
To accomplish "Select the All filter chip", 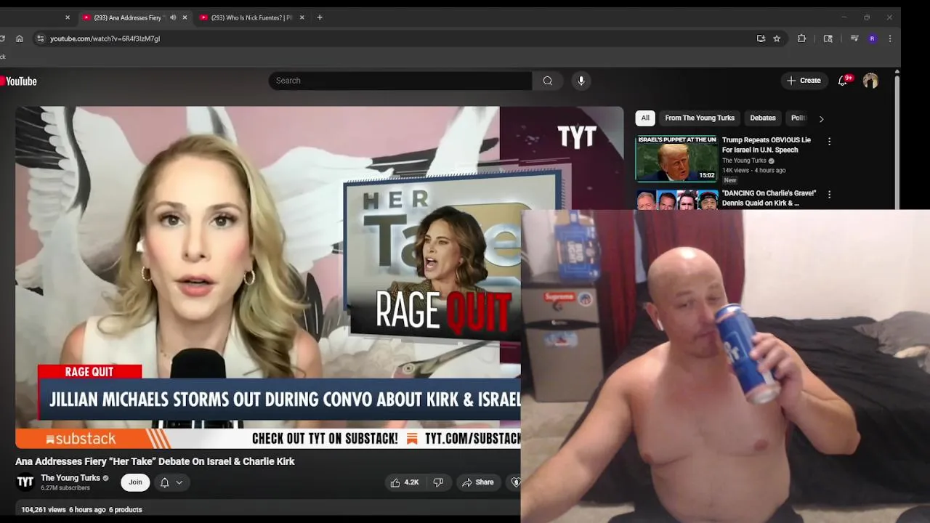I will 645,118.
